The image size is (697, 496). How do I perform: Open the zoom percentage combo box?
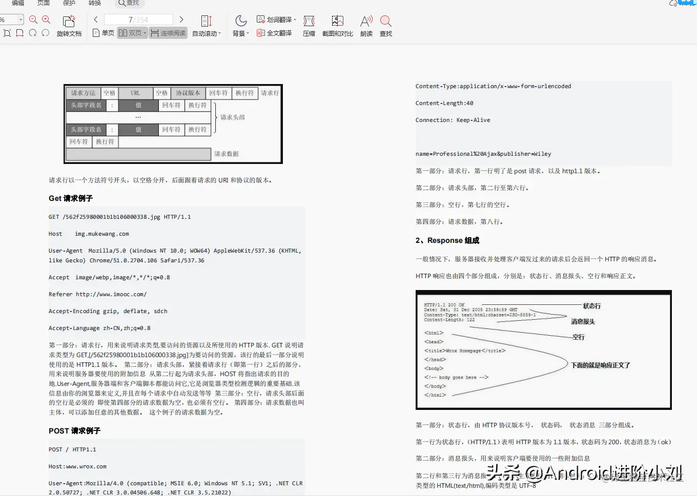click(x=11, y=19)
